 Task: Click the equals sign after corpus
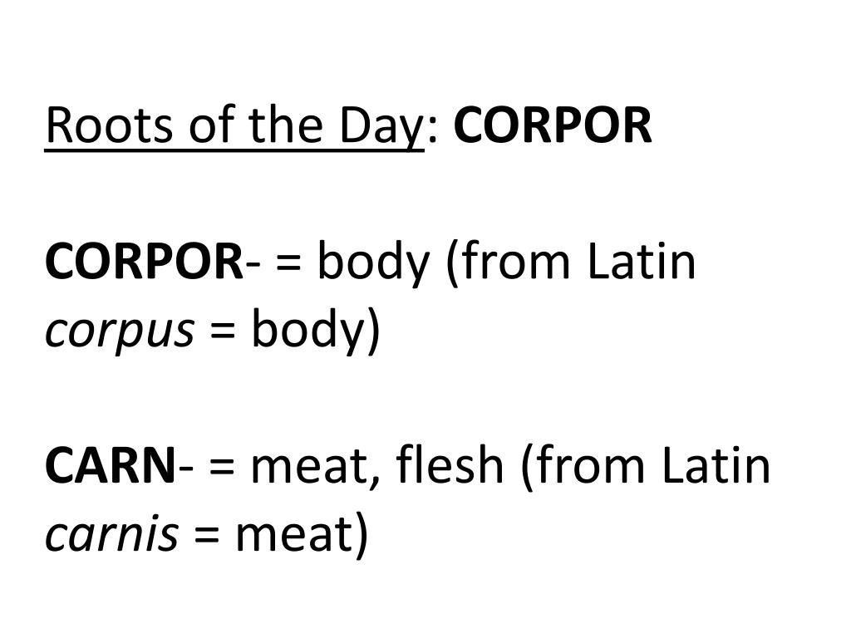click(x=223, y=331)
